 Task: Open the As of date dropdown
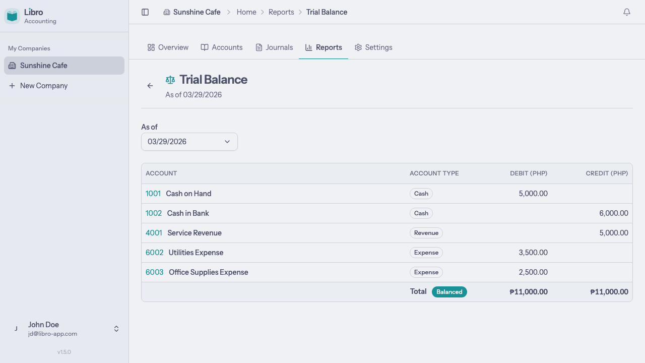(x=189, y=142)
